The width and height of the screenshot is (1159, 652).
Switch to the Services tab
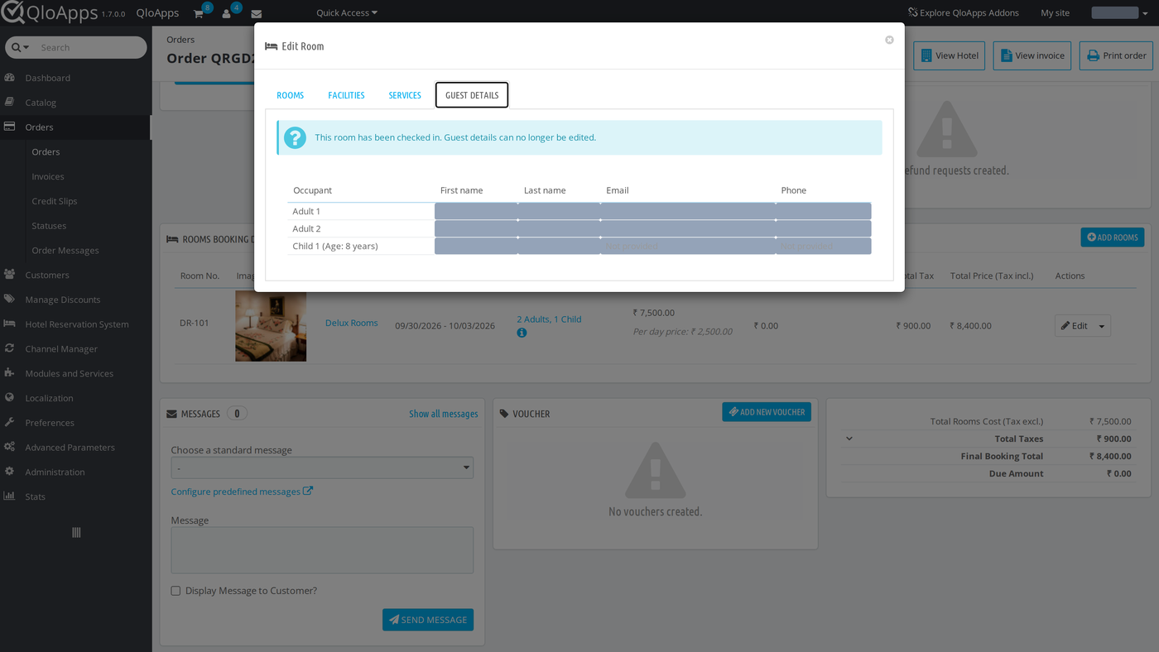[x=405, y=95]
